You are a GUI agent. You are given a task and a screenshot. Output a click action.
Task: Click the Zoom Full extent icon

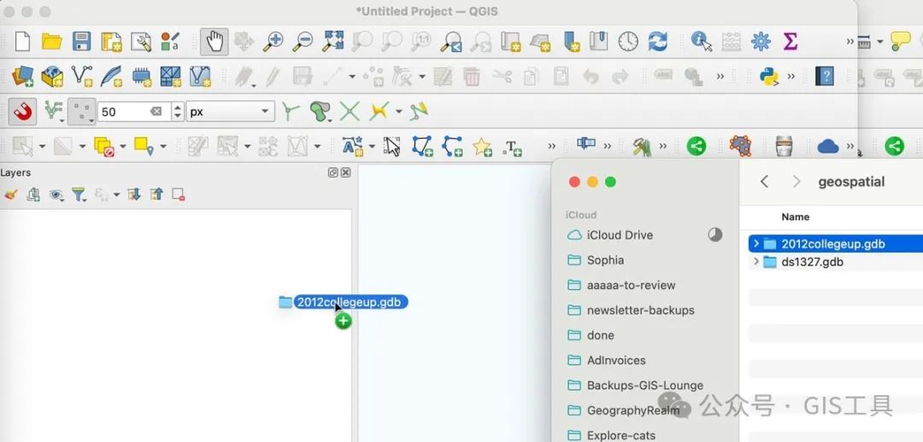point(333,41)
